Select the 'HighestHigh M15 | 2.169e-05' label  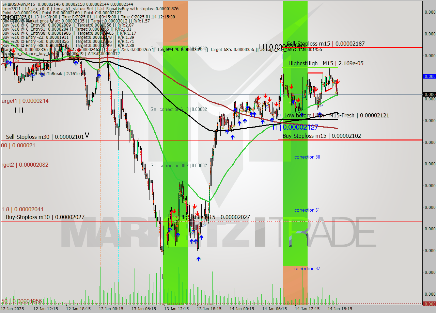tap(326, 63)
